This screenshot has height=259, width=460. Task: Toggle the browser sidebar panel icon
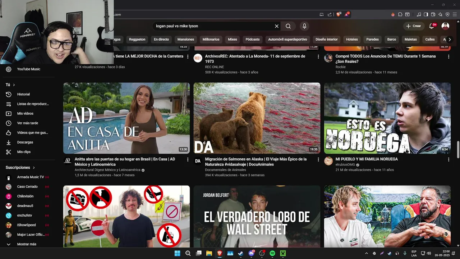426,14
